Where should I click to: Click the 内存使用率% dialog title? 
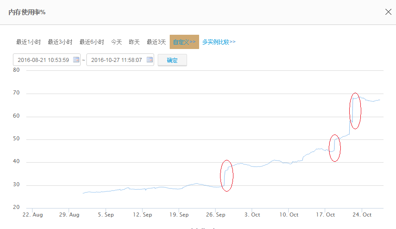pyautogui.click(x=27, y=12)
